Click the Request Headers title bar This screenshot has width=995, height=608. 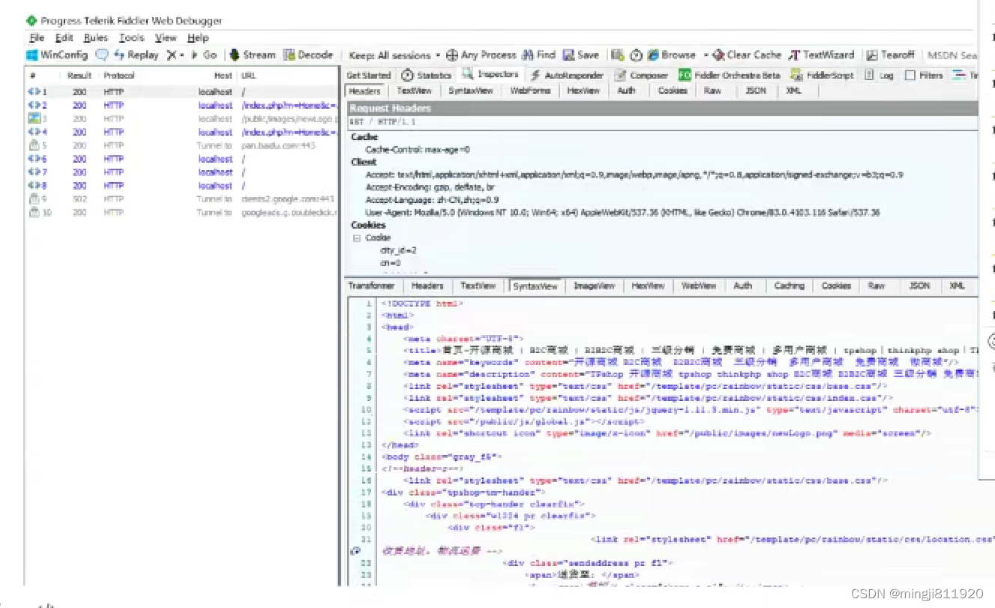point(663,109)
